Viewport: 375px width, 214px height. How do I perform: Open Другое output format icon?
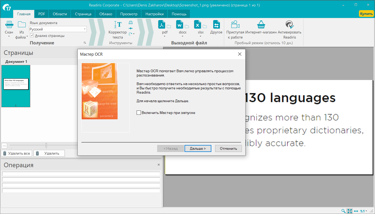pos(216,25)
